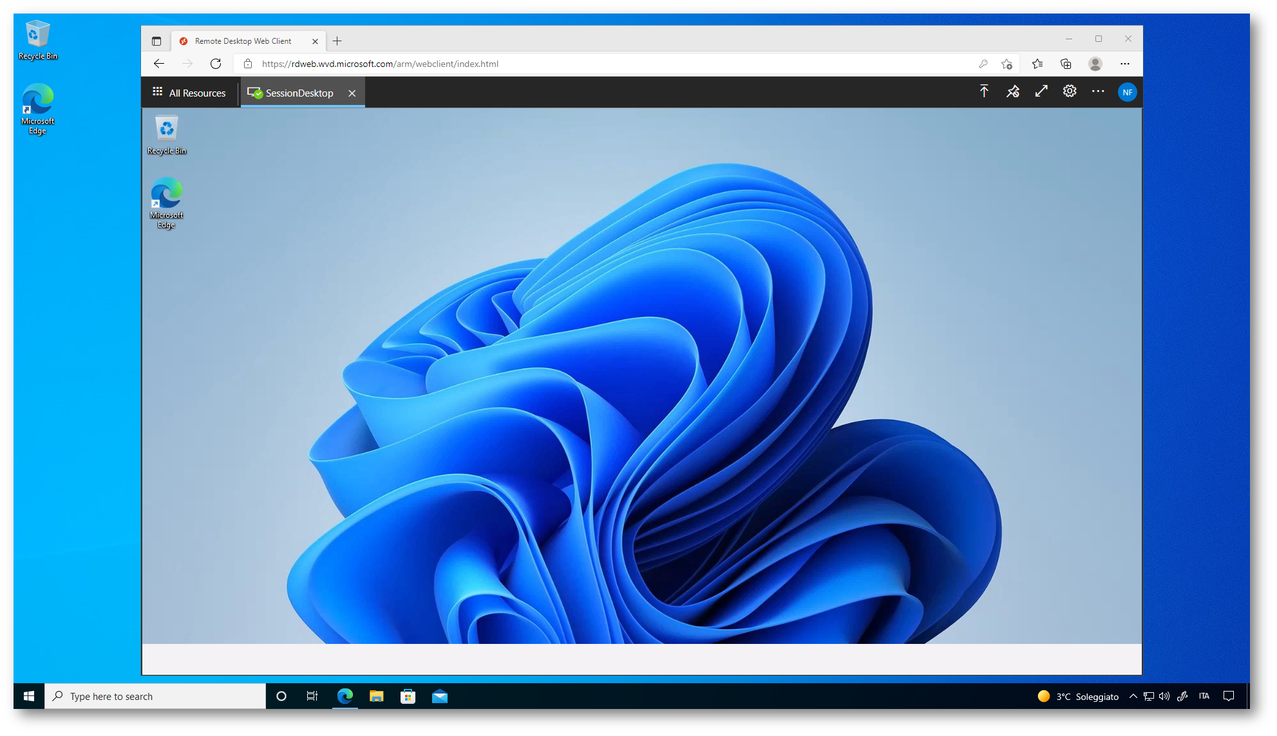Add this page to favorites star icon
The image size is (1277, 736).
tap(1007, 64)
